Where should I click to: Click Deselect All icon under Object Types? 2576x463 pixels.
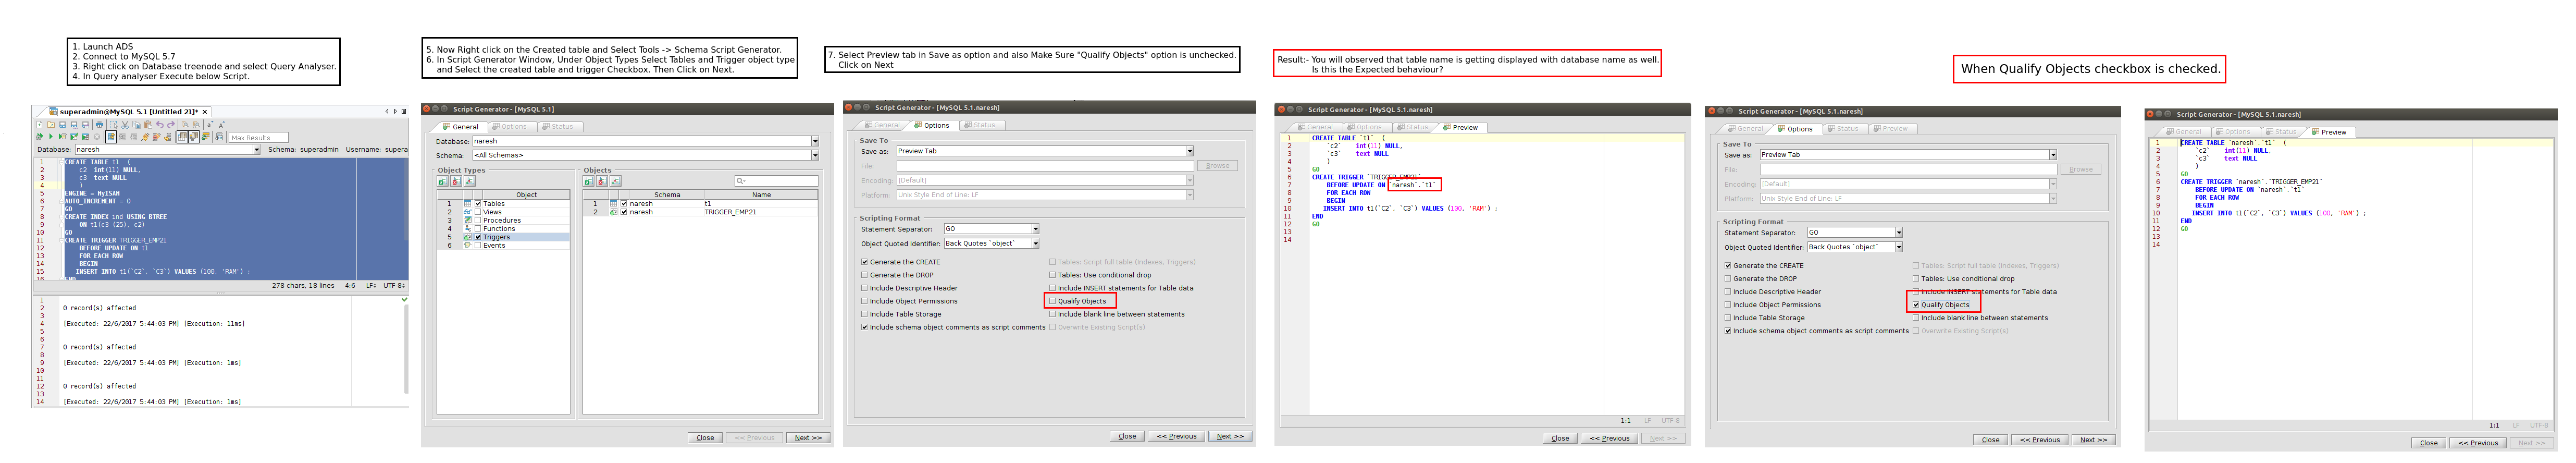pos(456,181)
